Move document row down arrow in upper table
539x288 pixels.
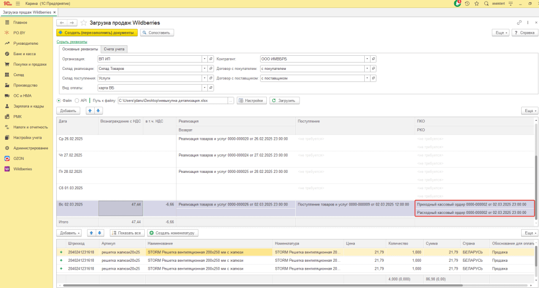98,110
